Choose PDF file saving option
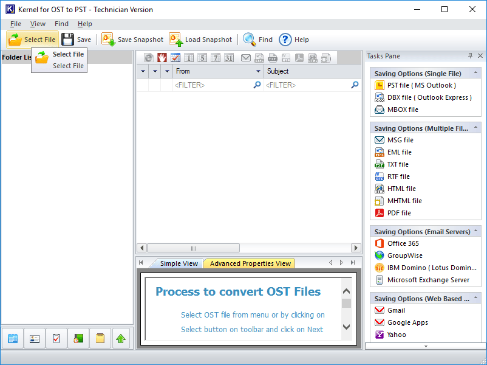Screen dimensions: 487x365 (393, 213)
